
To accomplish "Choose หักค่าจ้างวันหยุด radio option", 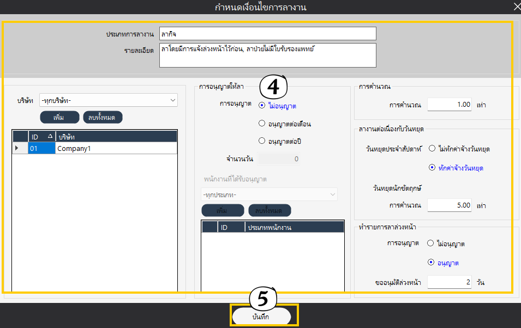I will click(x=432, y=168).
